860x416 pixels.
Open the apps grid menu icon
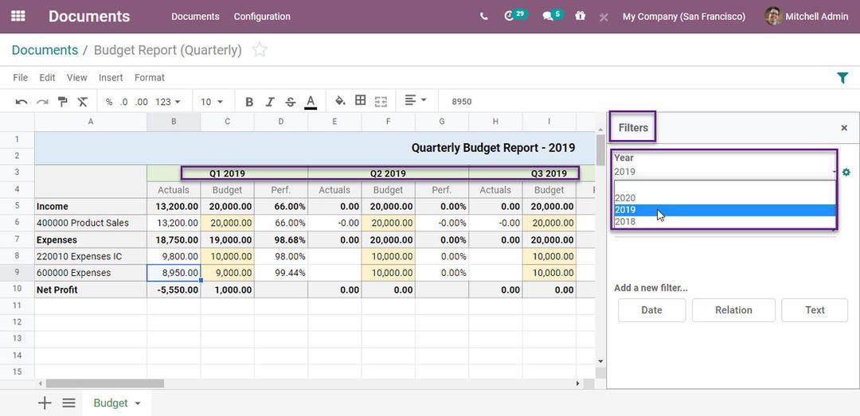point(18,16)
